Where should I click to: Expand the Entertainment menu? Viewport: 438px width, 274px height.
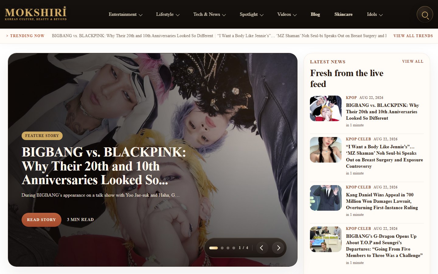tap(125, 14)
